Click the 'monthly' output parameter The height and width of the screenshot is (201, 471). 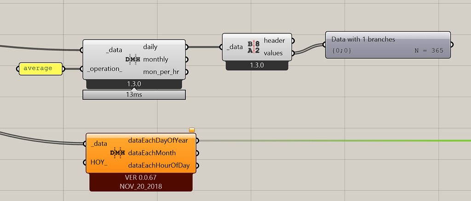[x=155, y=59]
